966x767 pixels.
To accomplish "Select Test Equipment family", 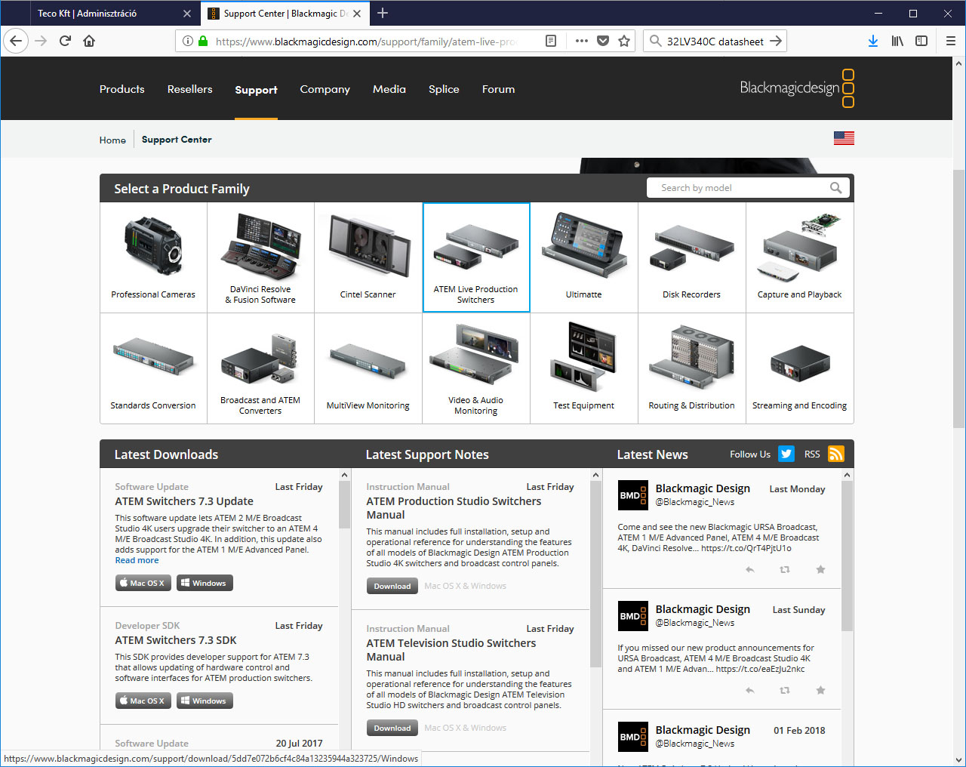I will point(584,368).
